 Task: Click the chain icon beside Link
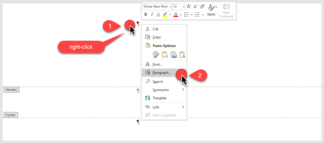click(x=148, y=107)
